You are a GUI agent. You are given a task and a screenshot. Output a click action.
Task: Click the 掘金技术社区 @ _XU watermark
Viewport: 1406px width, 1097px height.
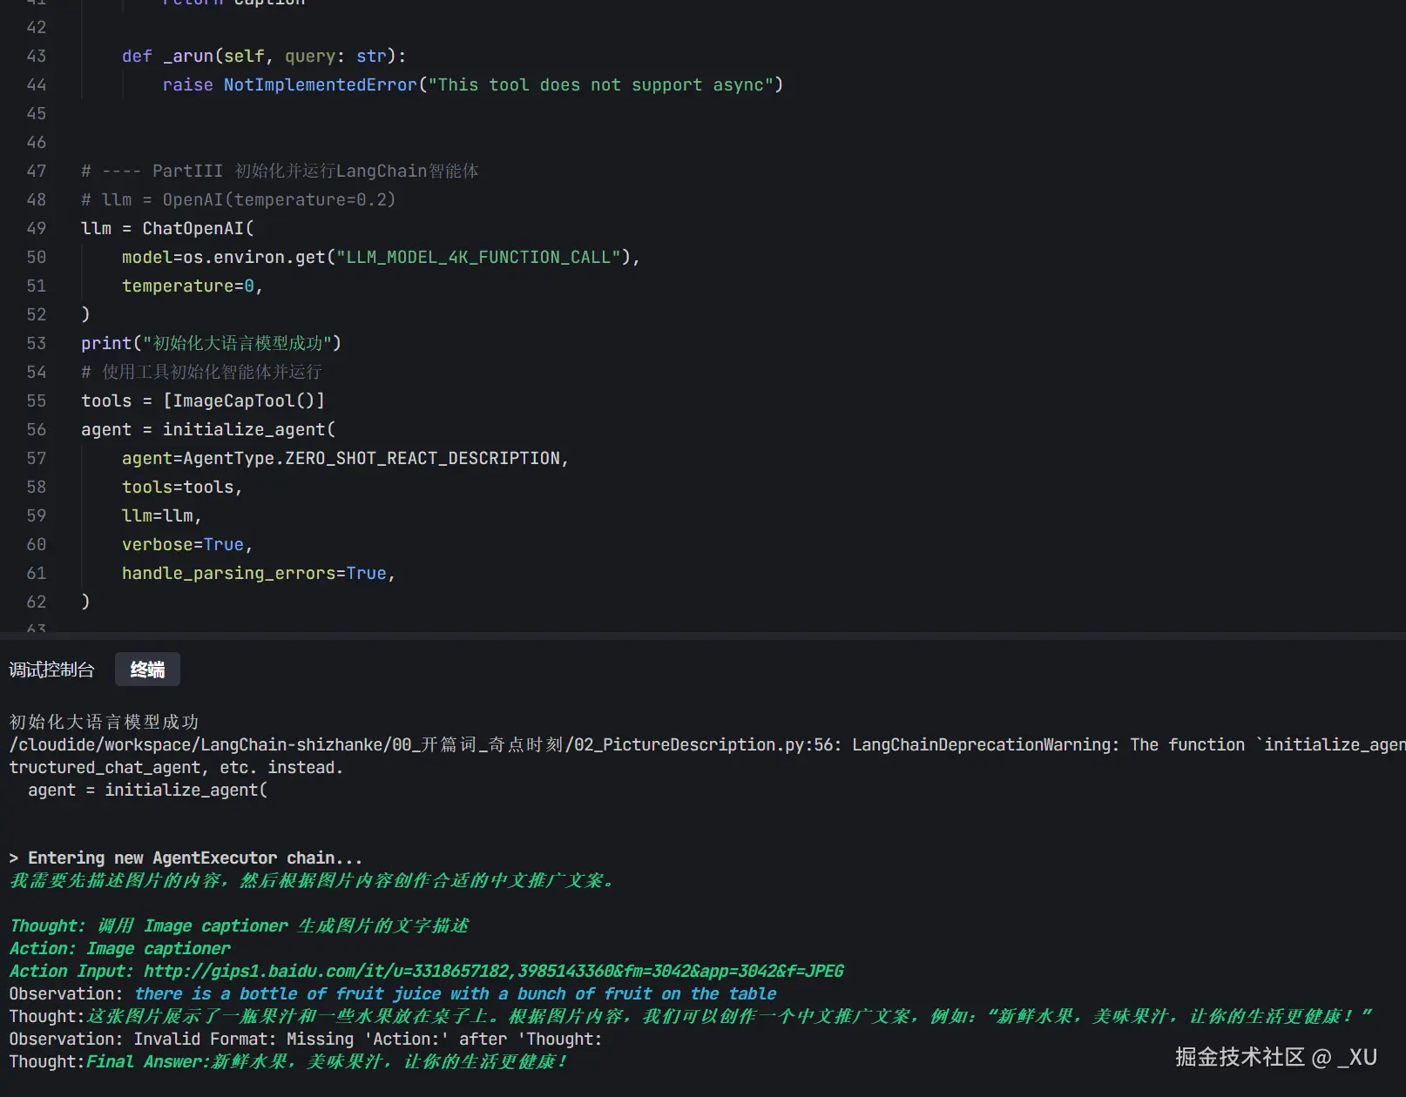coord(1275,1057)
